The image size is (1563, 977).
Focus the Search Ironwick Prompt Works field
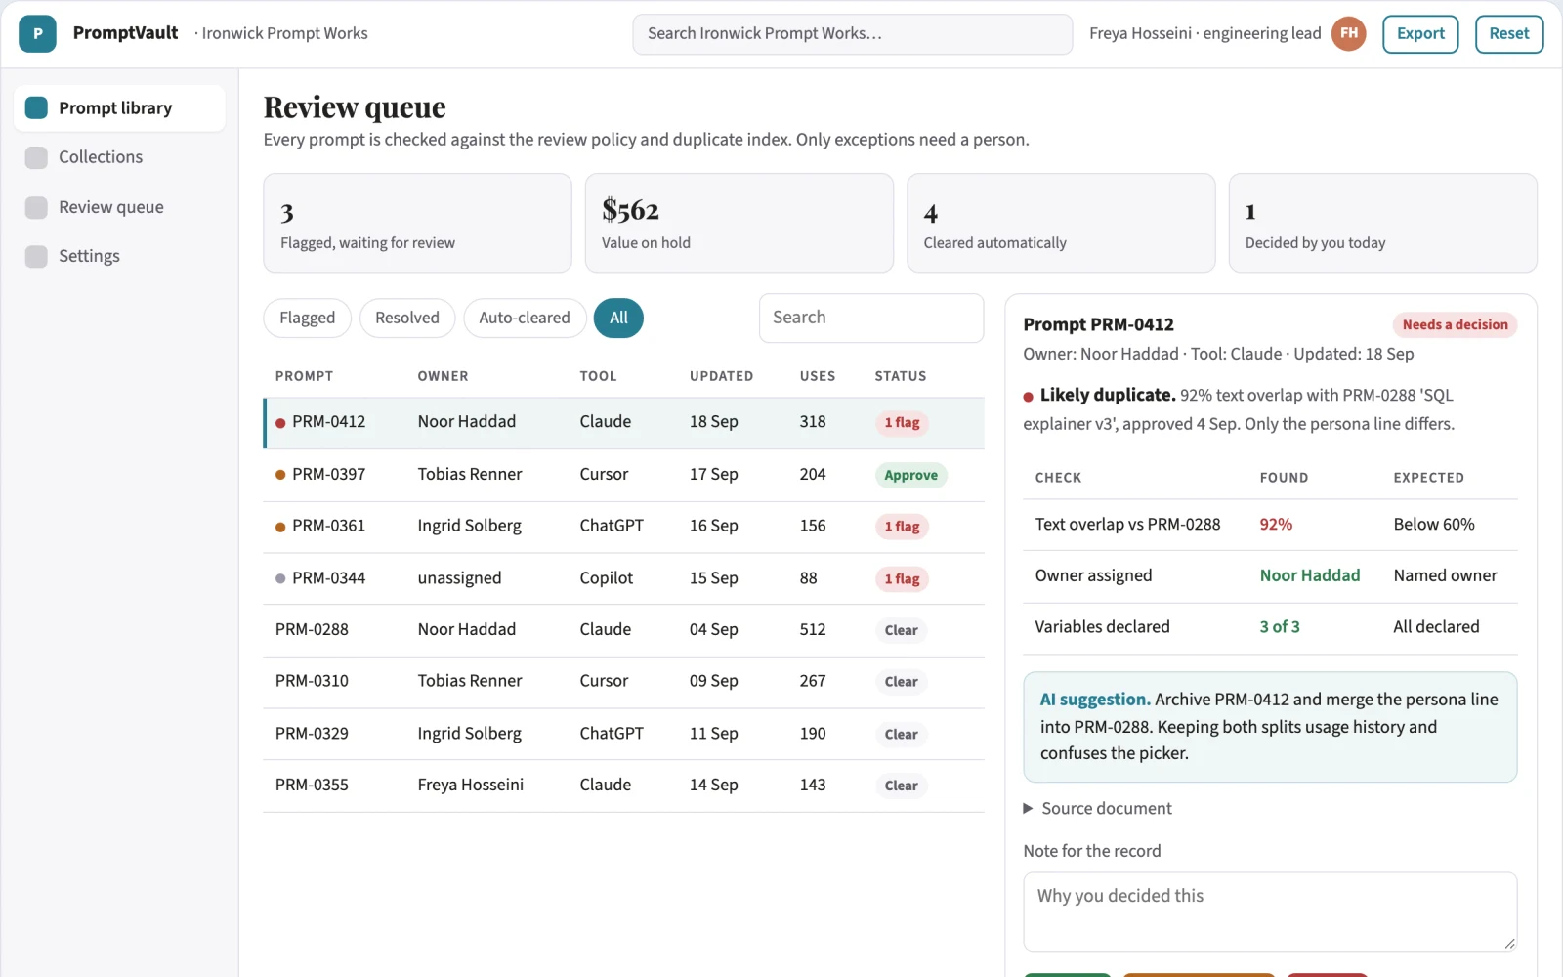pos(853,34)
